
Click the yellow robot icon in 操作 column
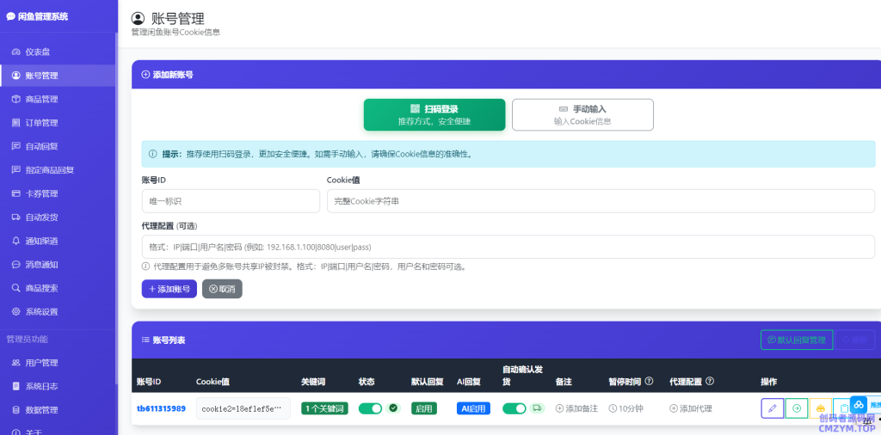click(x=821, y=408)
